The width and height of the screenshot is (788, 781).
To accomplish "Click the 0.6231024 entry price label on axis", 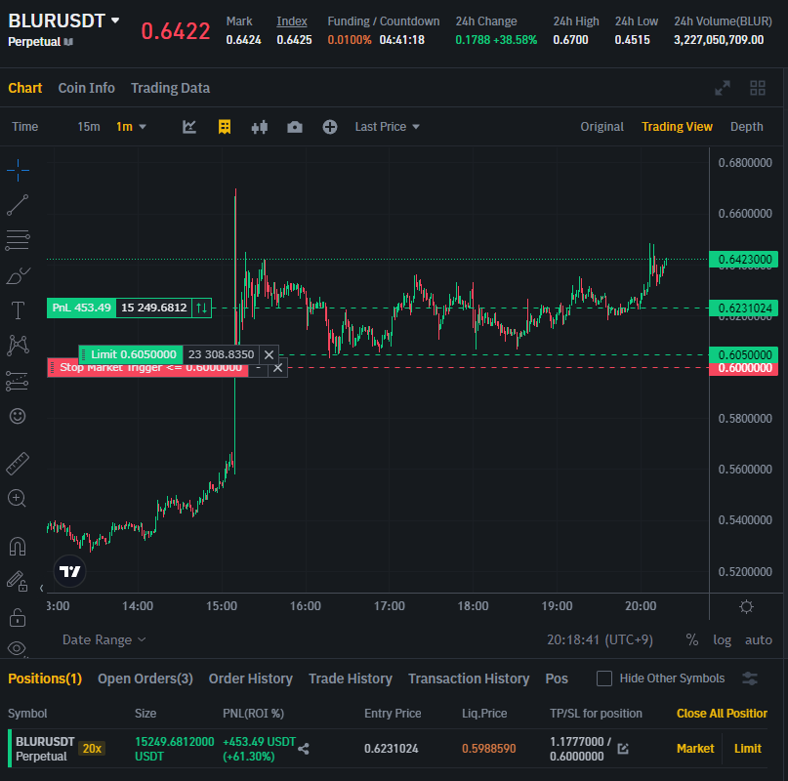I will coord(744,308).
